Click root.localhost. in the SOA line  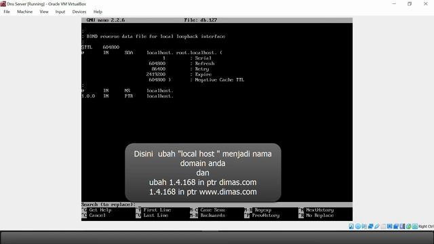(x=196, y=53)
